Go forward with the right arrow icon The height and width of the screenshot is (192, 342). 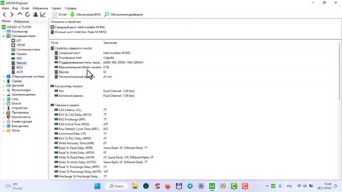point(12,14)
